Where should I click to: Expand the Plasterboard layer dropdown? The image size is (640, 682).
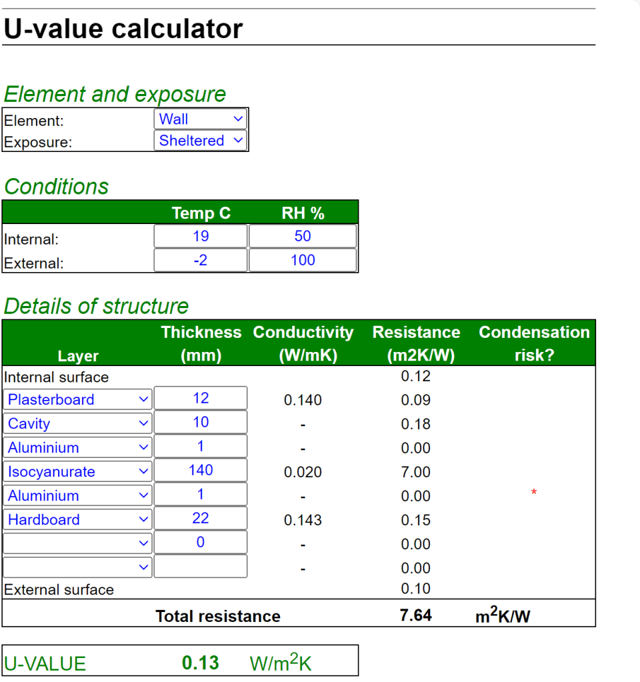77,399
